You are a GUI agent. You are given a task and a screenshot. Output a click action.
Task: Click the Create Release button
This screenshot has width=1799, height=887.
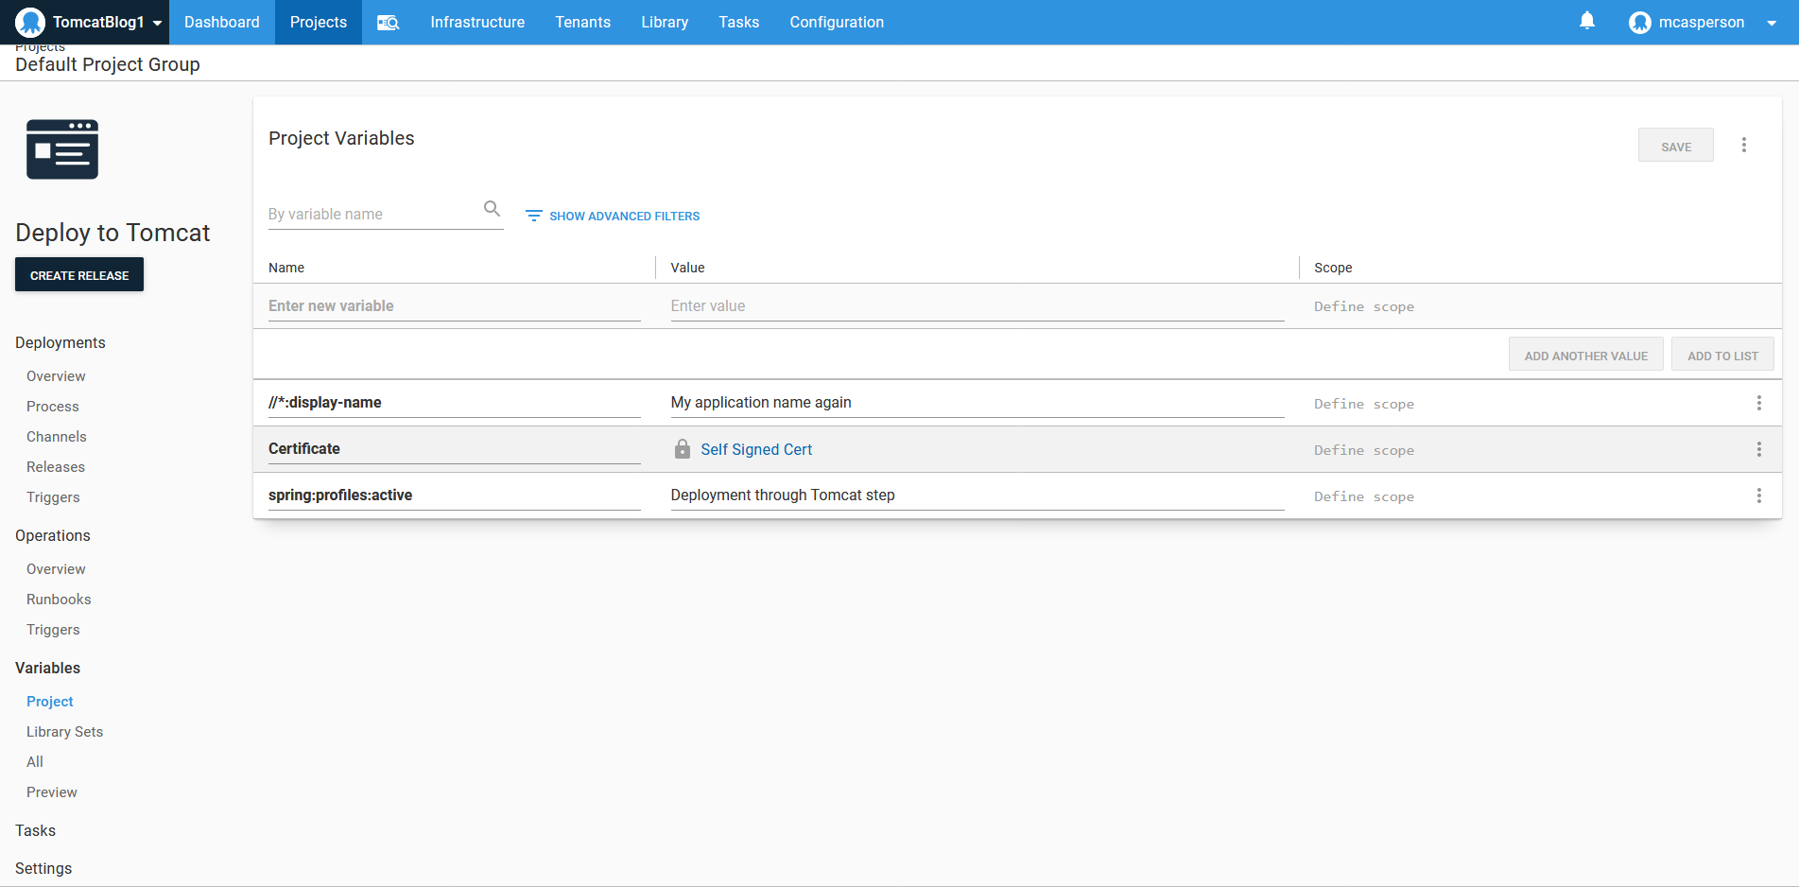click(79, 275)
